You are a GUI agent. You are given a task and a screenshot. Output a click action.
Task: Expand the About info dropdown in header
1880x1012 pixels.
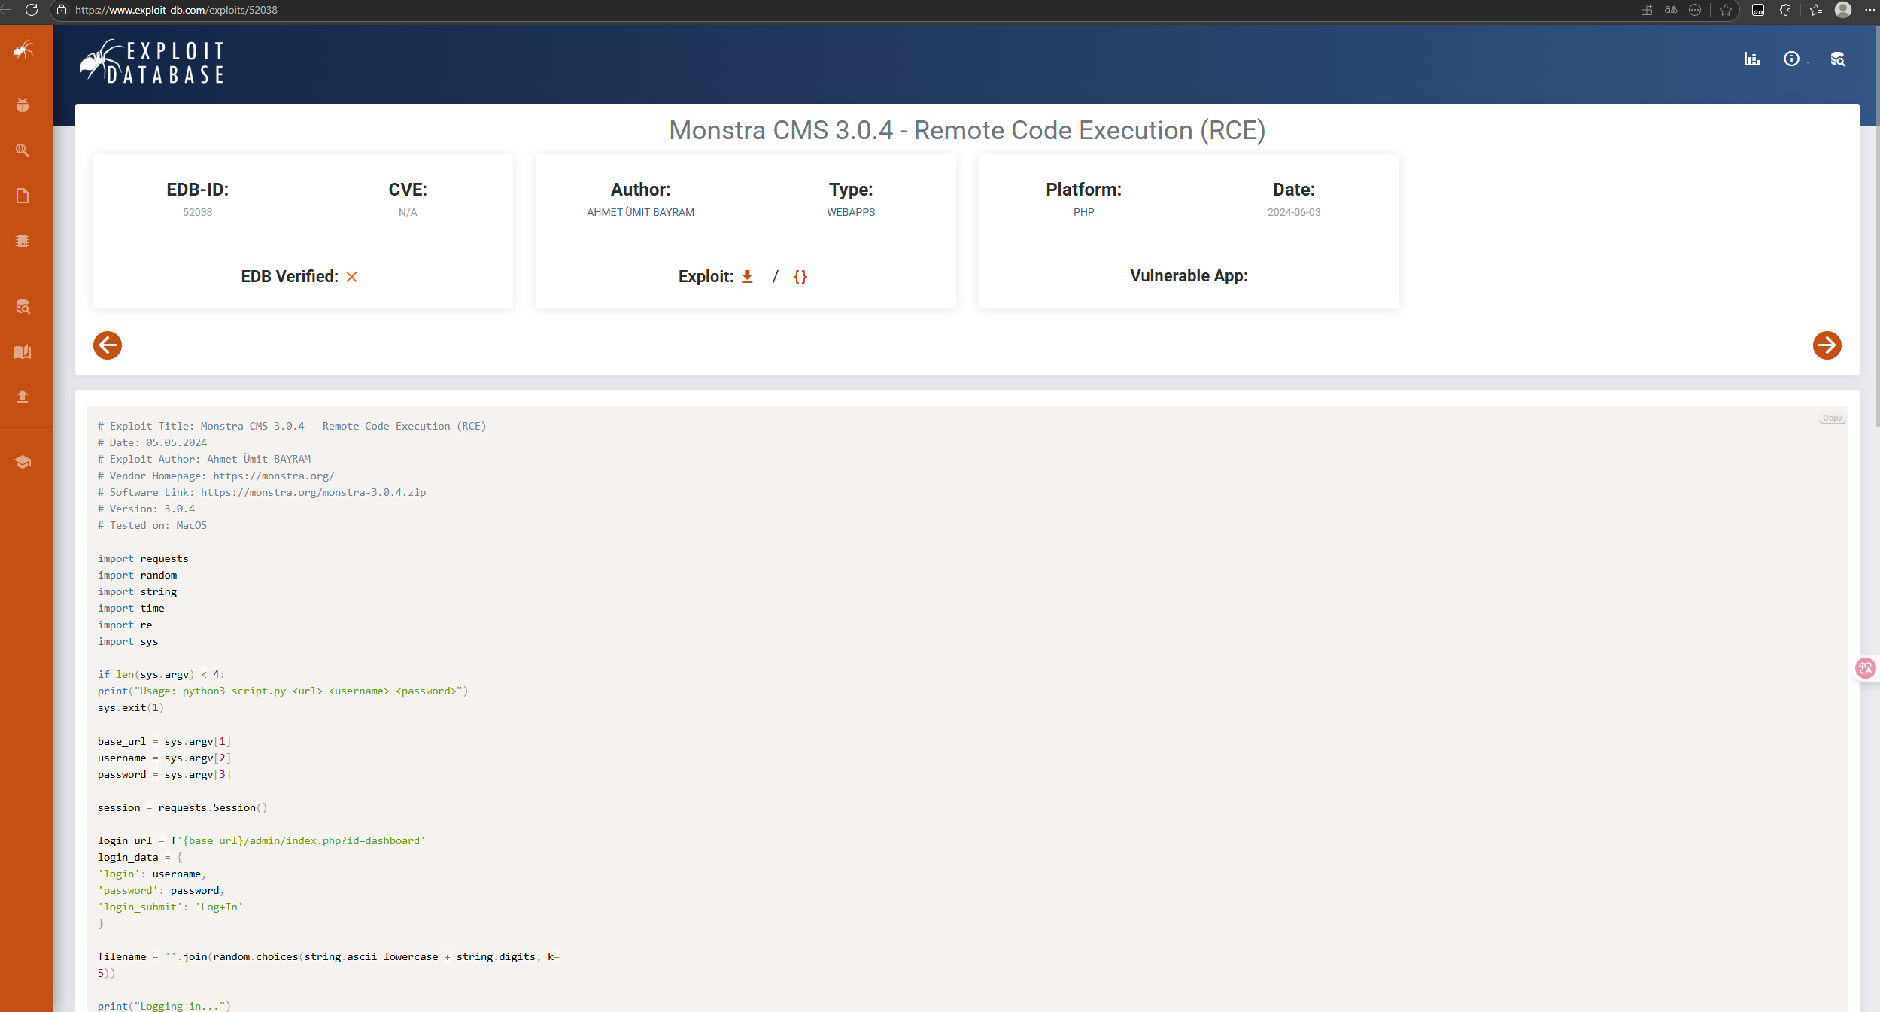(x=1793, y=59)
